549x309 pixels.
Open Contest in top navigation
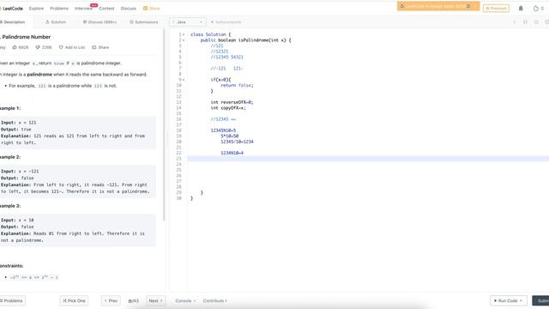pyautogui.click(x=106, y=9)
